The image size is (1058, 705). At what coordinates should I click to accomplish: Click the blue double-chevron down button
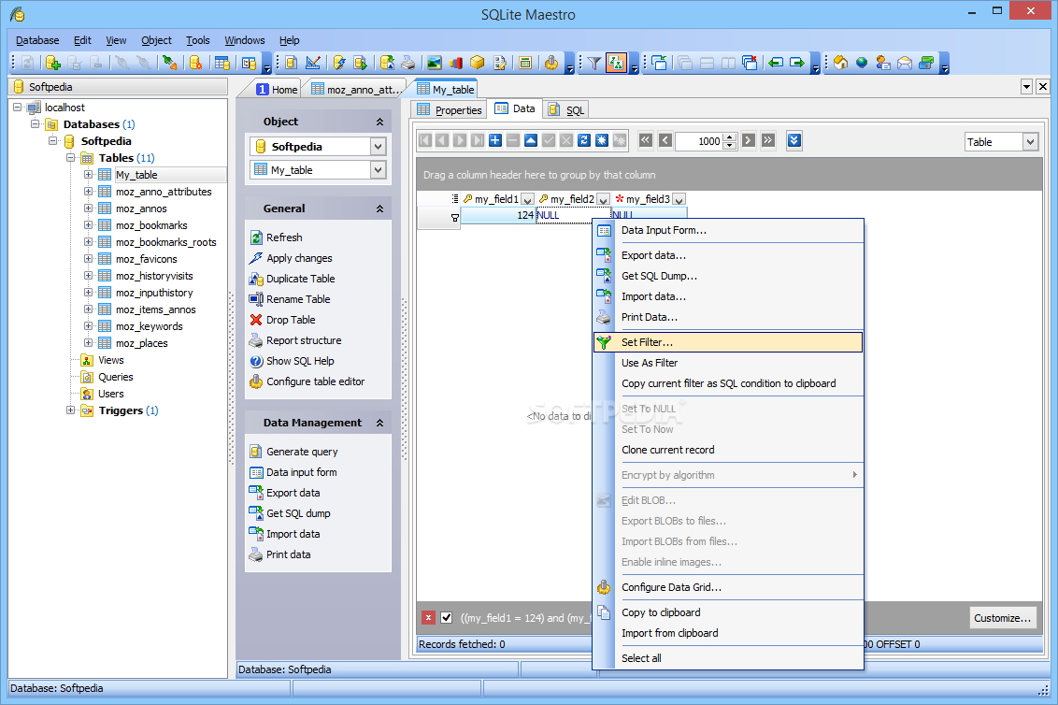794,140
